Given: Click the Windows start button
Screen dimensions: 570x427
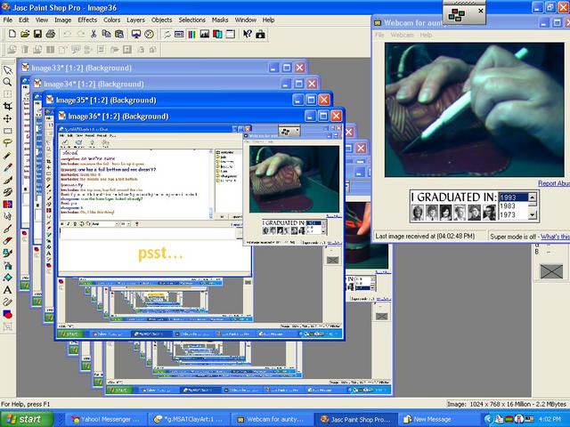Looking at the screenshot, I should coord(27,419).
